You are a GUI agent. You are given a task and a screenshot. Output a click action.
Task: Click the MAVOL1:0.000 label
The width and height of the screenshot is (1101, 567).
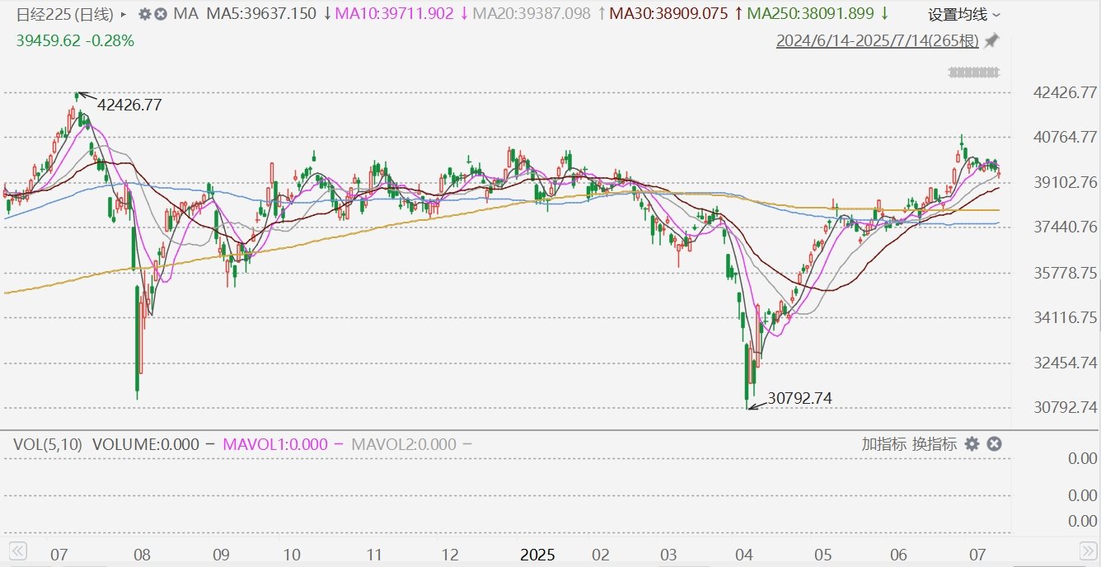pos(274,444)
